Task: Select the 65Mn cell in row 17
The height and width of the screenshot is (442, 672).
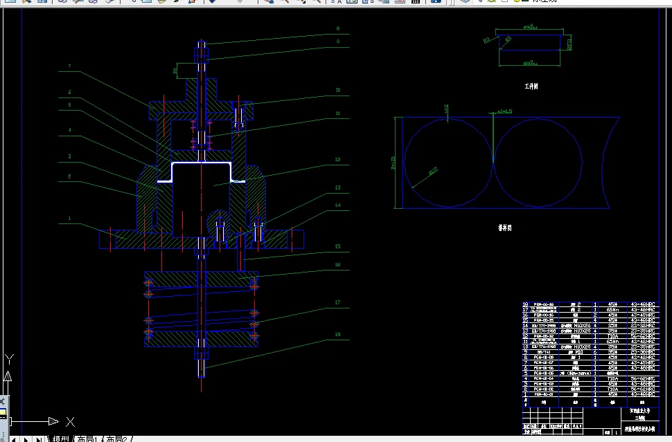Action: point(612,310)
